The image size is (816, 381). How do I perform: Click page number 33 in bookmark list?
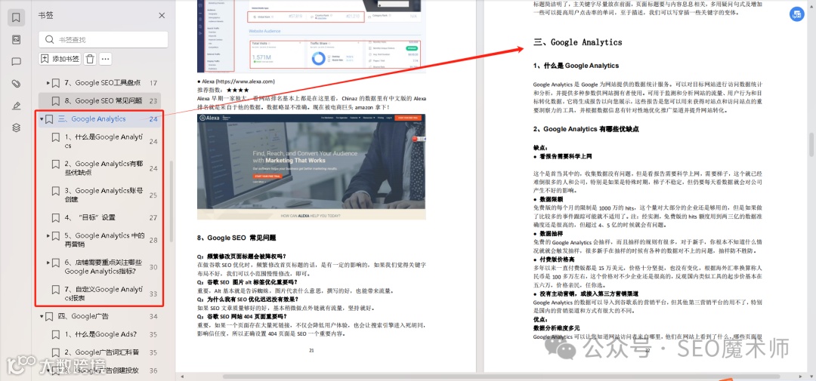tap(153, 293)
